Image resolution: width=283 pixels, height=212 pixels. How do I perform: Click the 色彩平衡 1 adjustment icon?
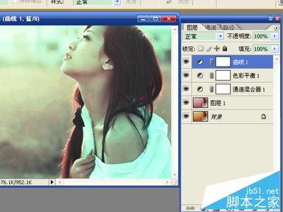[200, 76]
